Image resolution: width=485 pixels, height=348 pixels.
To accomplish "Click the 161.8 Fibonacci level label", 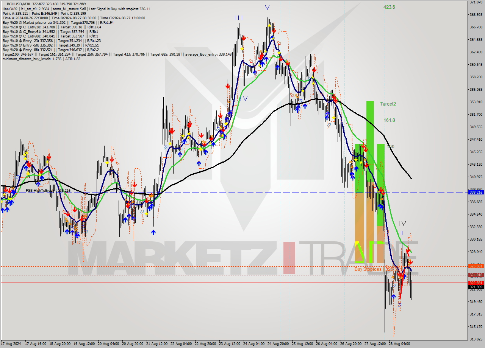I will click(x=389, y=120).
